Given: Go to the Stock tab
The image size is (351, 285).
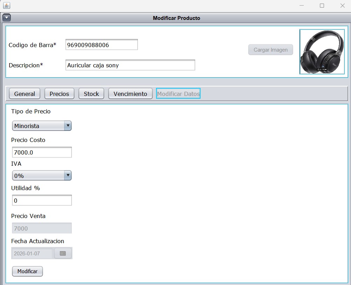Looking at the screenshot, I should click(x=91, y=93).
